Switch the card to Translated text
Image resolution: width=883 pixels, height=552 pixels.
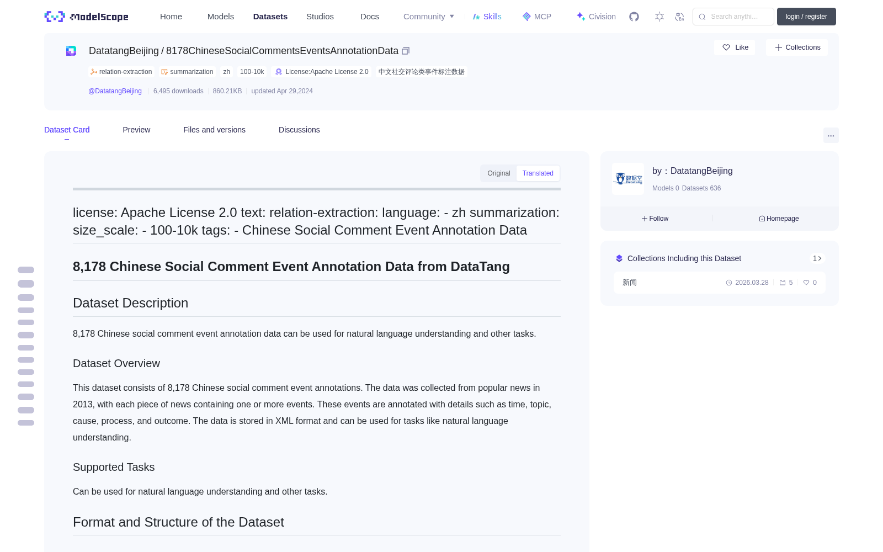click(538, 173)
